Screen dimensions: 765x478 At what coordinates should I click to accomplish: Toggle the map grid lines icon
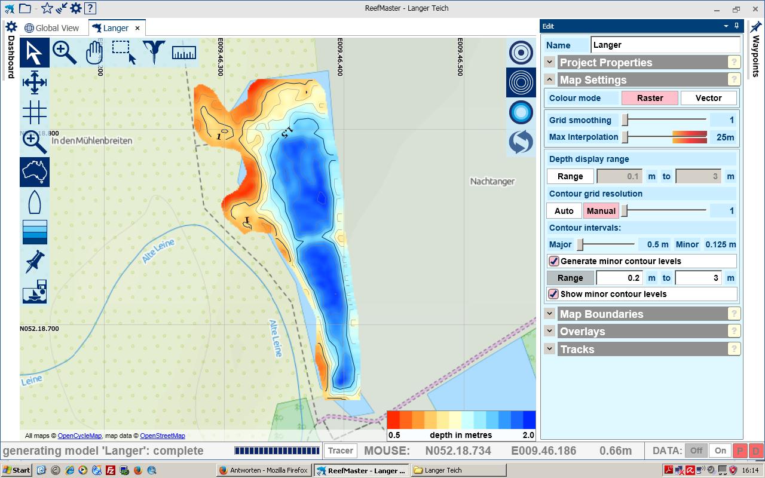click(34, 112)
